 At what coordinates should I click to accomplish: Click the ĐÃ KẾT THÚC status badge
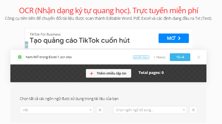click(141, 57)
